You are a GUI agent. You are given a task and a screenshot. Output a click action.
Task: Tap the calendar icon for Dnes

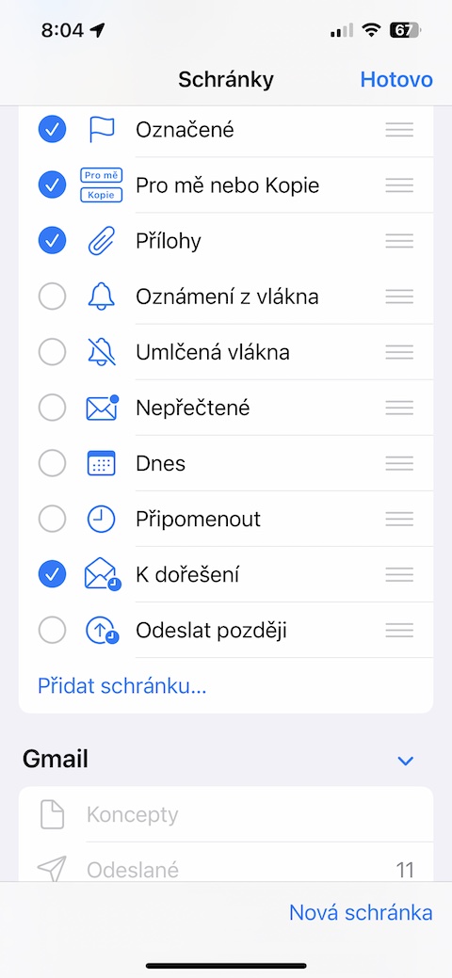click(101, 463)
